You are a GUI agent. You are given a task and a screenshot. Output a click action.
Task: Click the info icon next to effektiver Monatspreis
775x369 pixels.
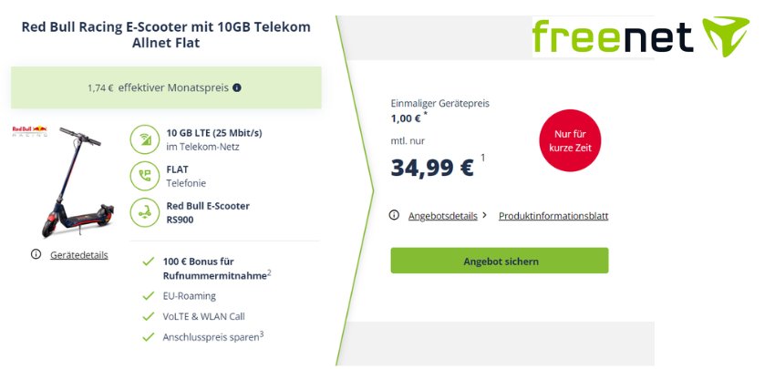237,87
